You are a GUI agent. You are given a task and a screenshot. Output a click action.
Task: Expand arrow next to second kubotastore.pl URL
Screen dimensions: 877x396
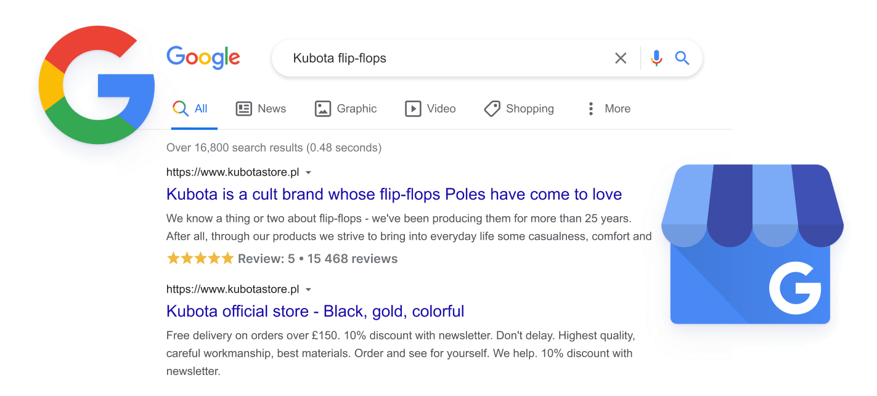point(309,290)
